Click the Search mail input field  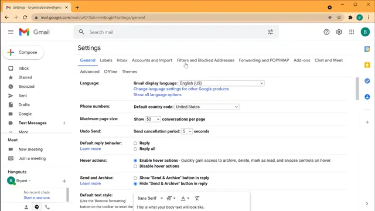coord(177,32)
